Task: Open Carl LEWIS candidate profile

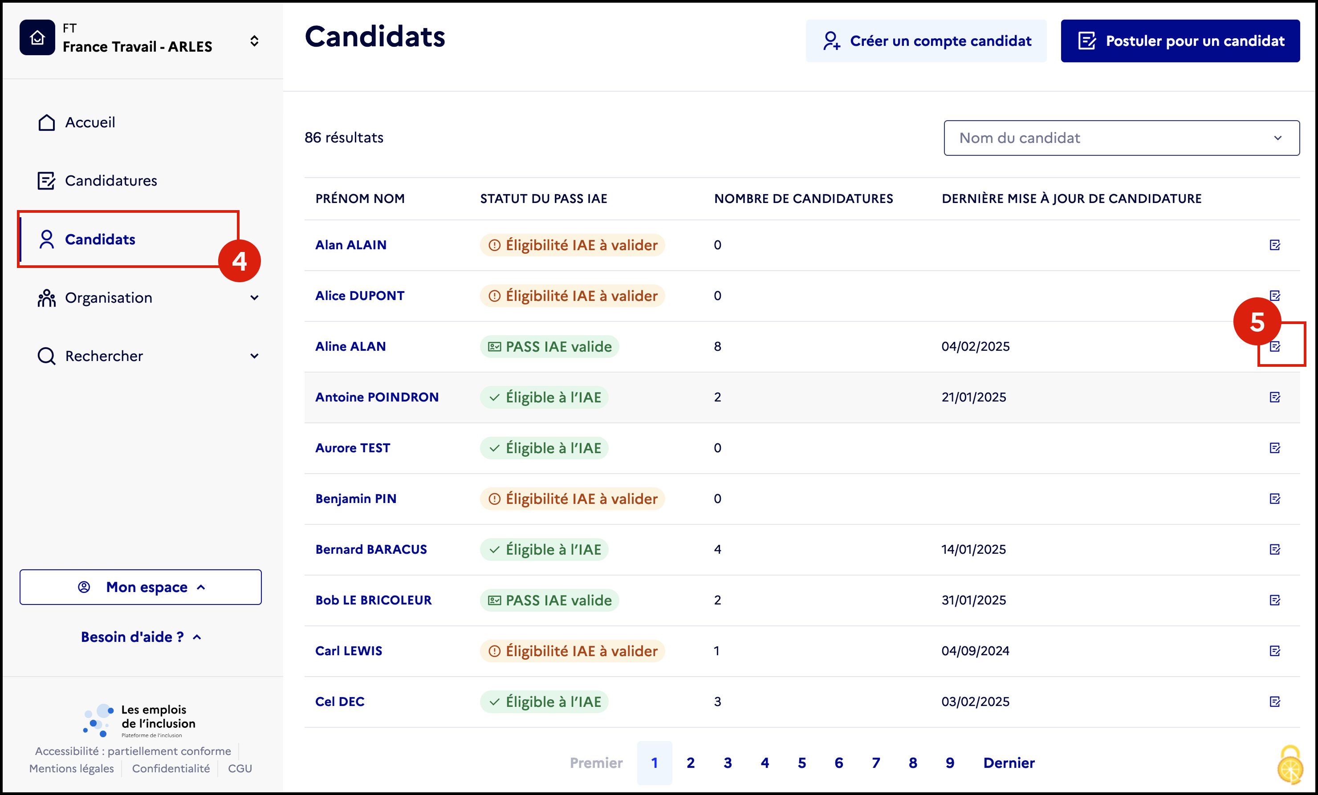Action: (348, 651)
